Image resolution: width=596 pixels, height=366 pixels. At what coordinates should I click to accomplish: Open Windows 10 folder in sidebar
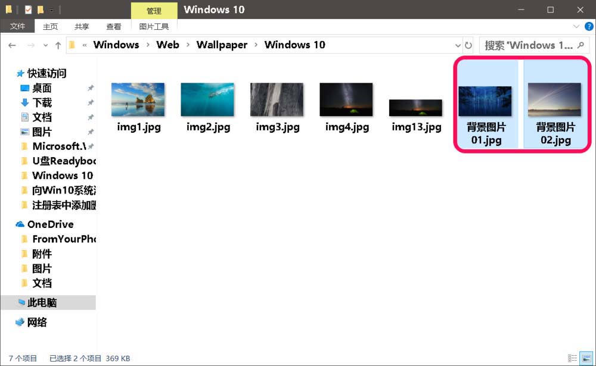point(63,176)
